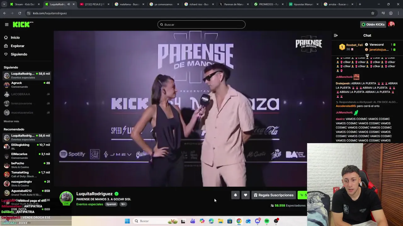This screenshot has width=403, height=226.
Task: Open ElMacarius recommended channel
Action: (x=27, y=156)
